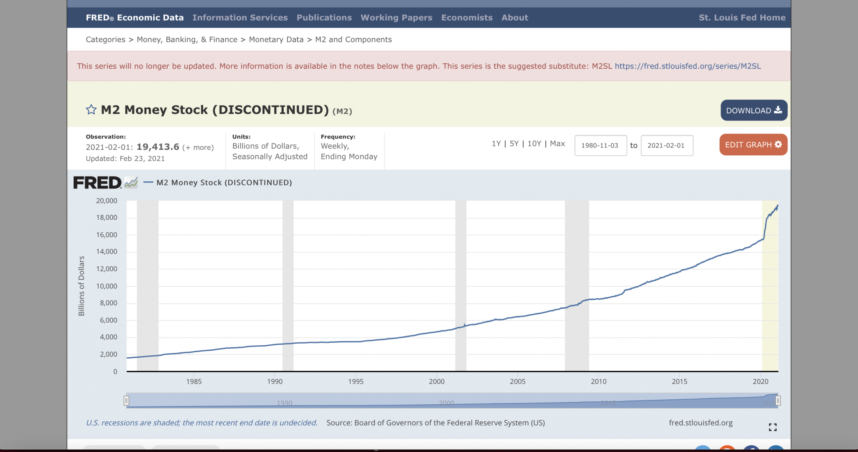This screenshot has width=858, height=452.
Task: Expand the (+ more) observations
Action: pos(198,147)
